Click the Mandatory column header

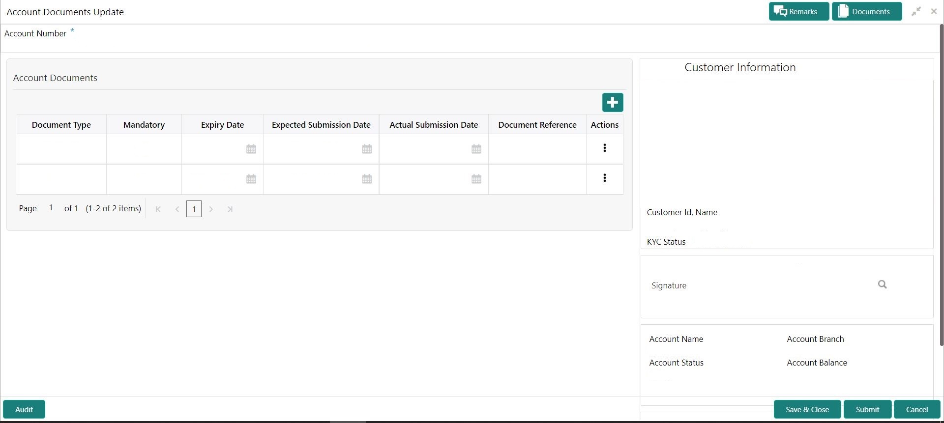point(144,125)
